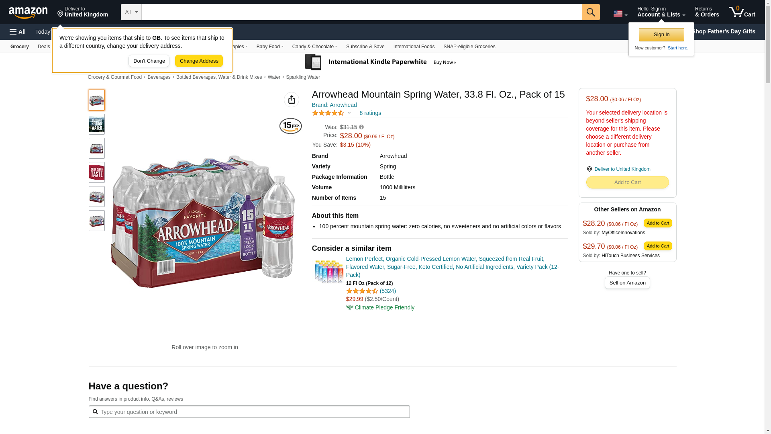This screenshot has width=771, height=434.
Task: Click the Change Address button
Action: point(199,61)
